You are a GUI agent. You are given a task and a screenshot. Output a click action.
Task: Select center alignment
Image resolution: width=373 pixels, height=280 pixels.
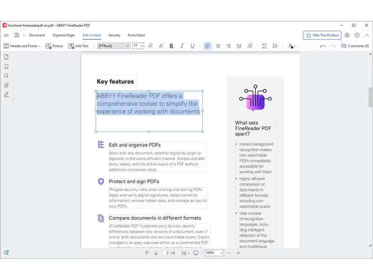[218, 46]
